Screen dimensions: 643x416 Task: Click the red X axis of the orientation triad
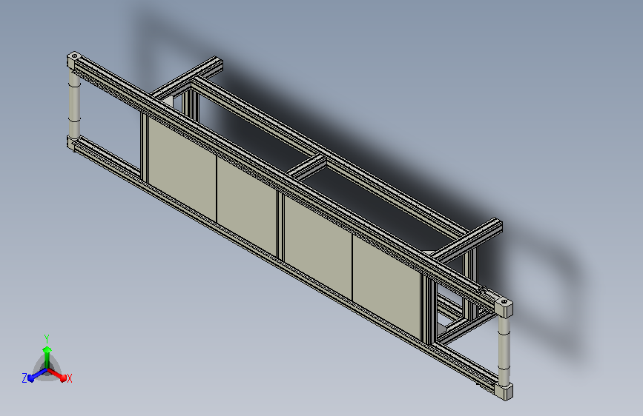point(59,375)
